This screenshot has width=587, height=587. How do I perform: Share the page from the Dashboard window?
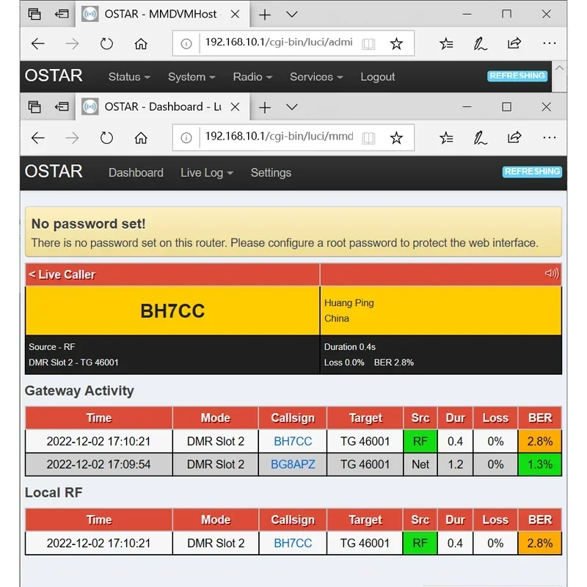pos(514,137)
